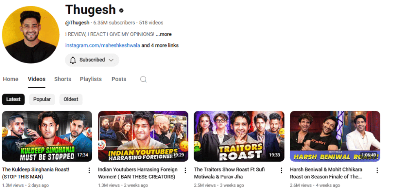Click '2.6M views • 4 weeks ago' text
Viewport: 418px width, 194px height.
pyautogui.click(x=315, y=185)
